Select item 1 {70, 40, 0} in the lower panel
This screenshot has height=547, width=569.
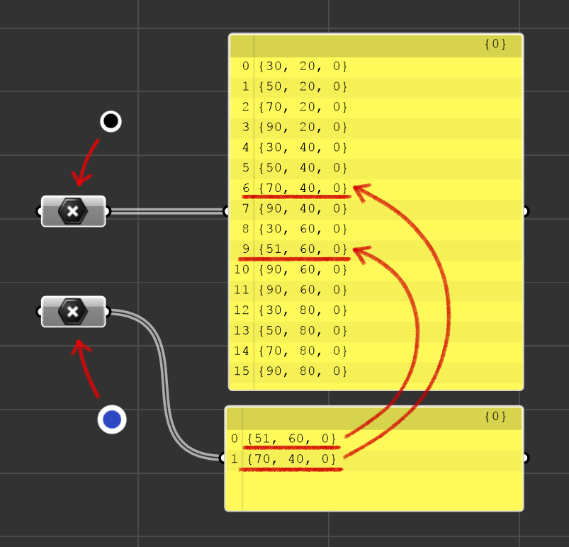tap(292, 459)
